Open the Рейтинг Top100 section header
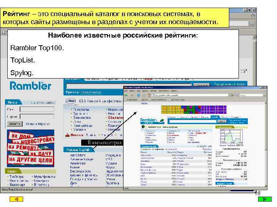The height and width of the screenshot is (207, 277). coord(78,150)
